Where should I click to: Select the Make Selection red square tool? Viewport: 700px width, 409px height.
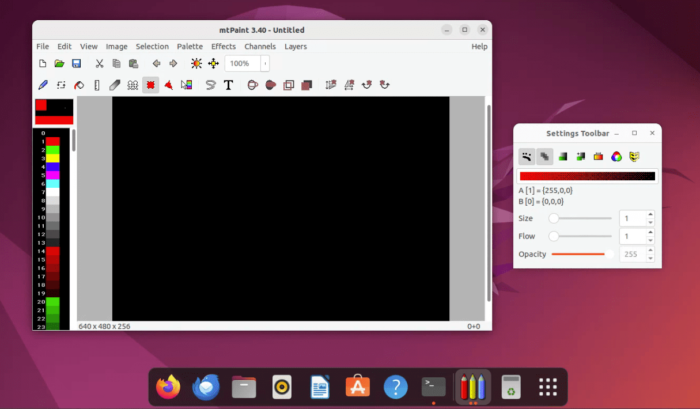(150, 85)
